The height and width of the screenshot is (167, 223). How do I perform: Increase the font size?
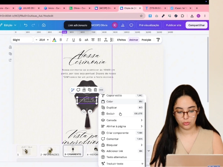pyautogui.click(x=48, y=40)
